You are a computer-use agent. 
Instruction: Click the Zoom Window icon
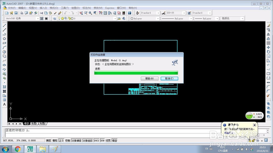[x=90, y=13]
